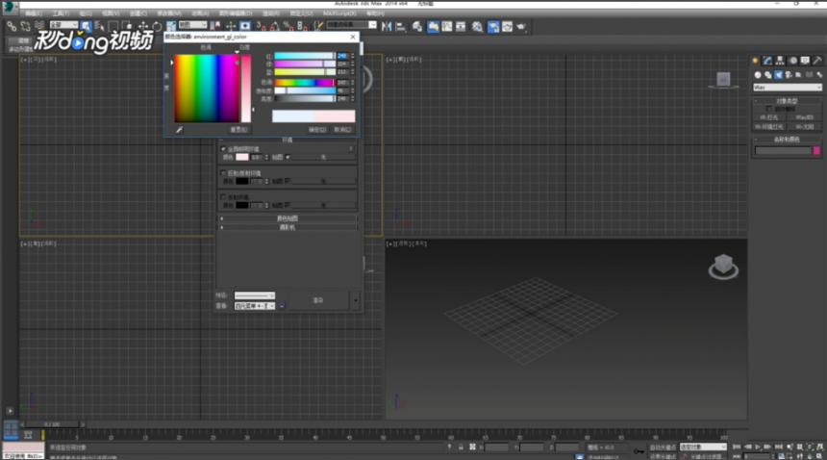Create a VR-Light object
827x460 pixels.
click(769, 117)
